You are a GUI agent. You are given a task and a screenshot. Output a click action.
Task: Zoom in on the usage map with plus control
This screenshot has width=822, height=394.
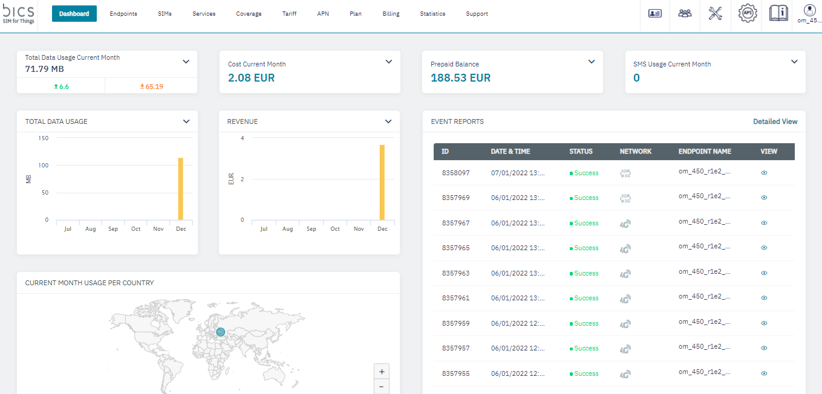click(x=382, y=371)
